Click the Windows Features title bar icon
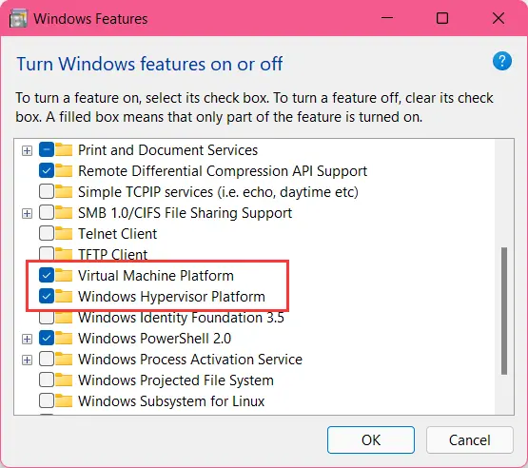 point(18,18)
